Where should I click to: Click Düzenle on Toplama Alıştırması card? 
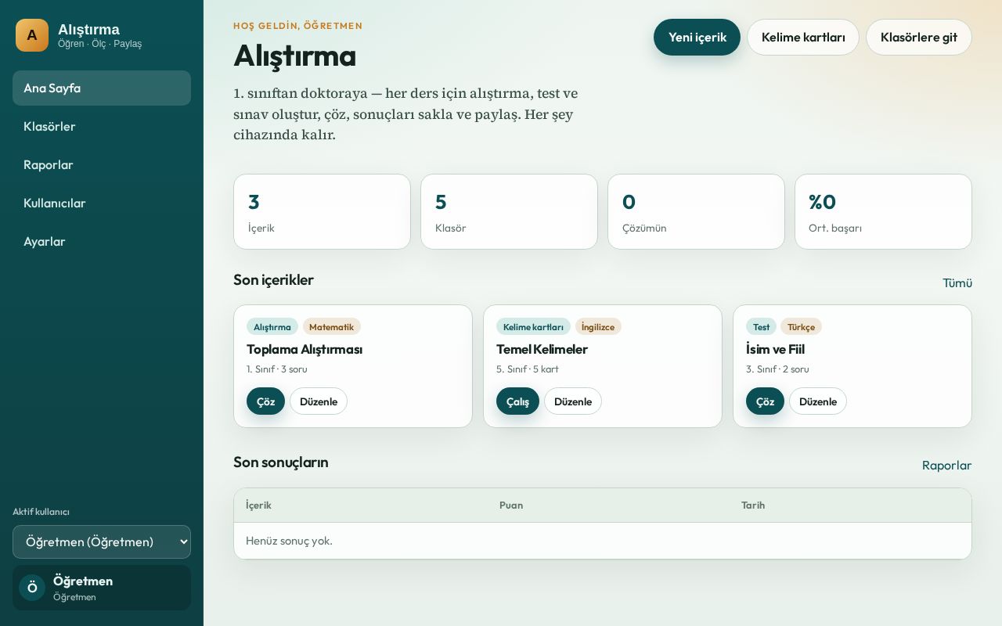tap(319, 401)
